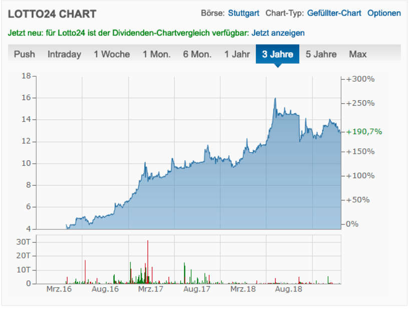This screenshot has width=417, height=310.
Task: Switch to the 1 Jahr view
Action: coord(237,54)
